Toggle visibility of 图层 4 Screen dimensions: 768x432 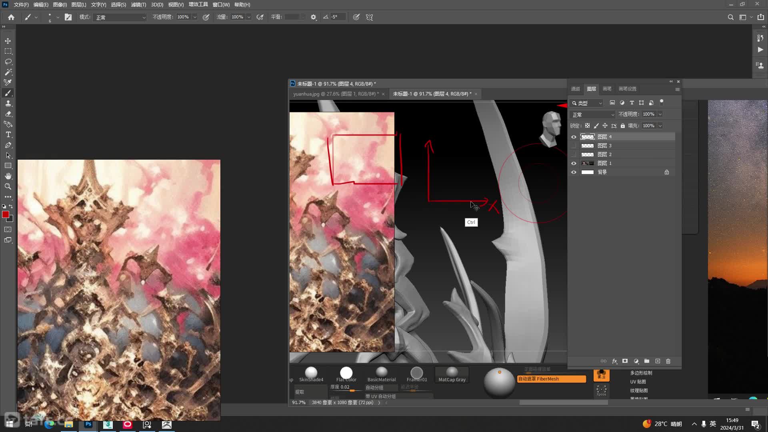574,137
